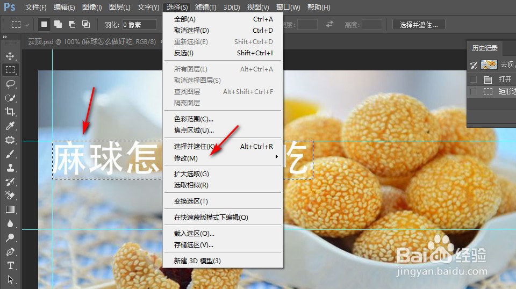Image resolution: width=516 pixels, height=289 pixels.
Task: Open the 视图(V) menu
Action: point(257,7)
